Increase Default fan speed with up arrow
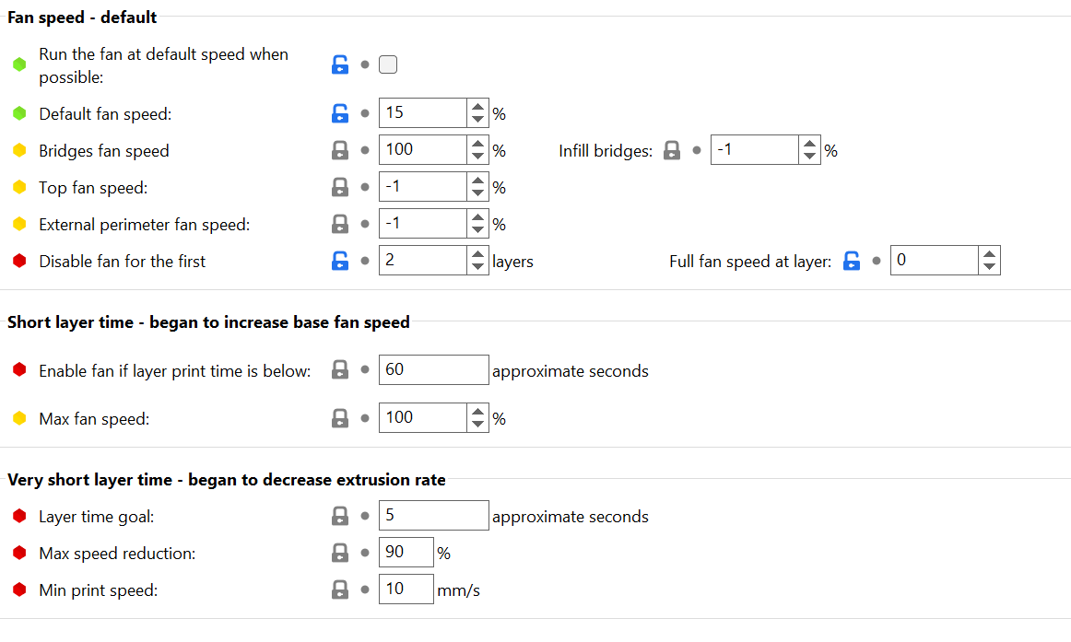The height and width of the screenshot is (642, 1071). tap(477, 107)
